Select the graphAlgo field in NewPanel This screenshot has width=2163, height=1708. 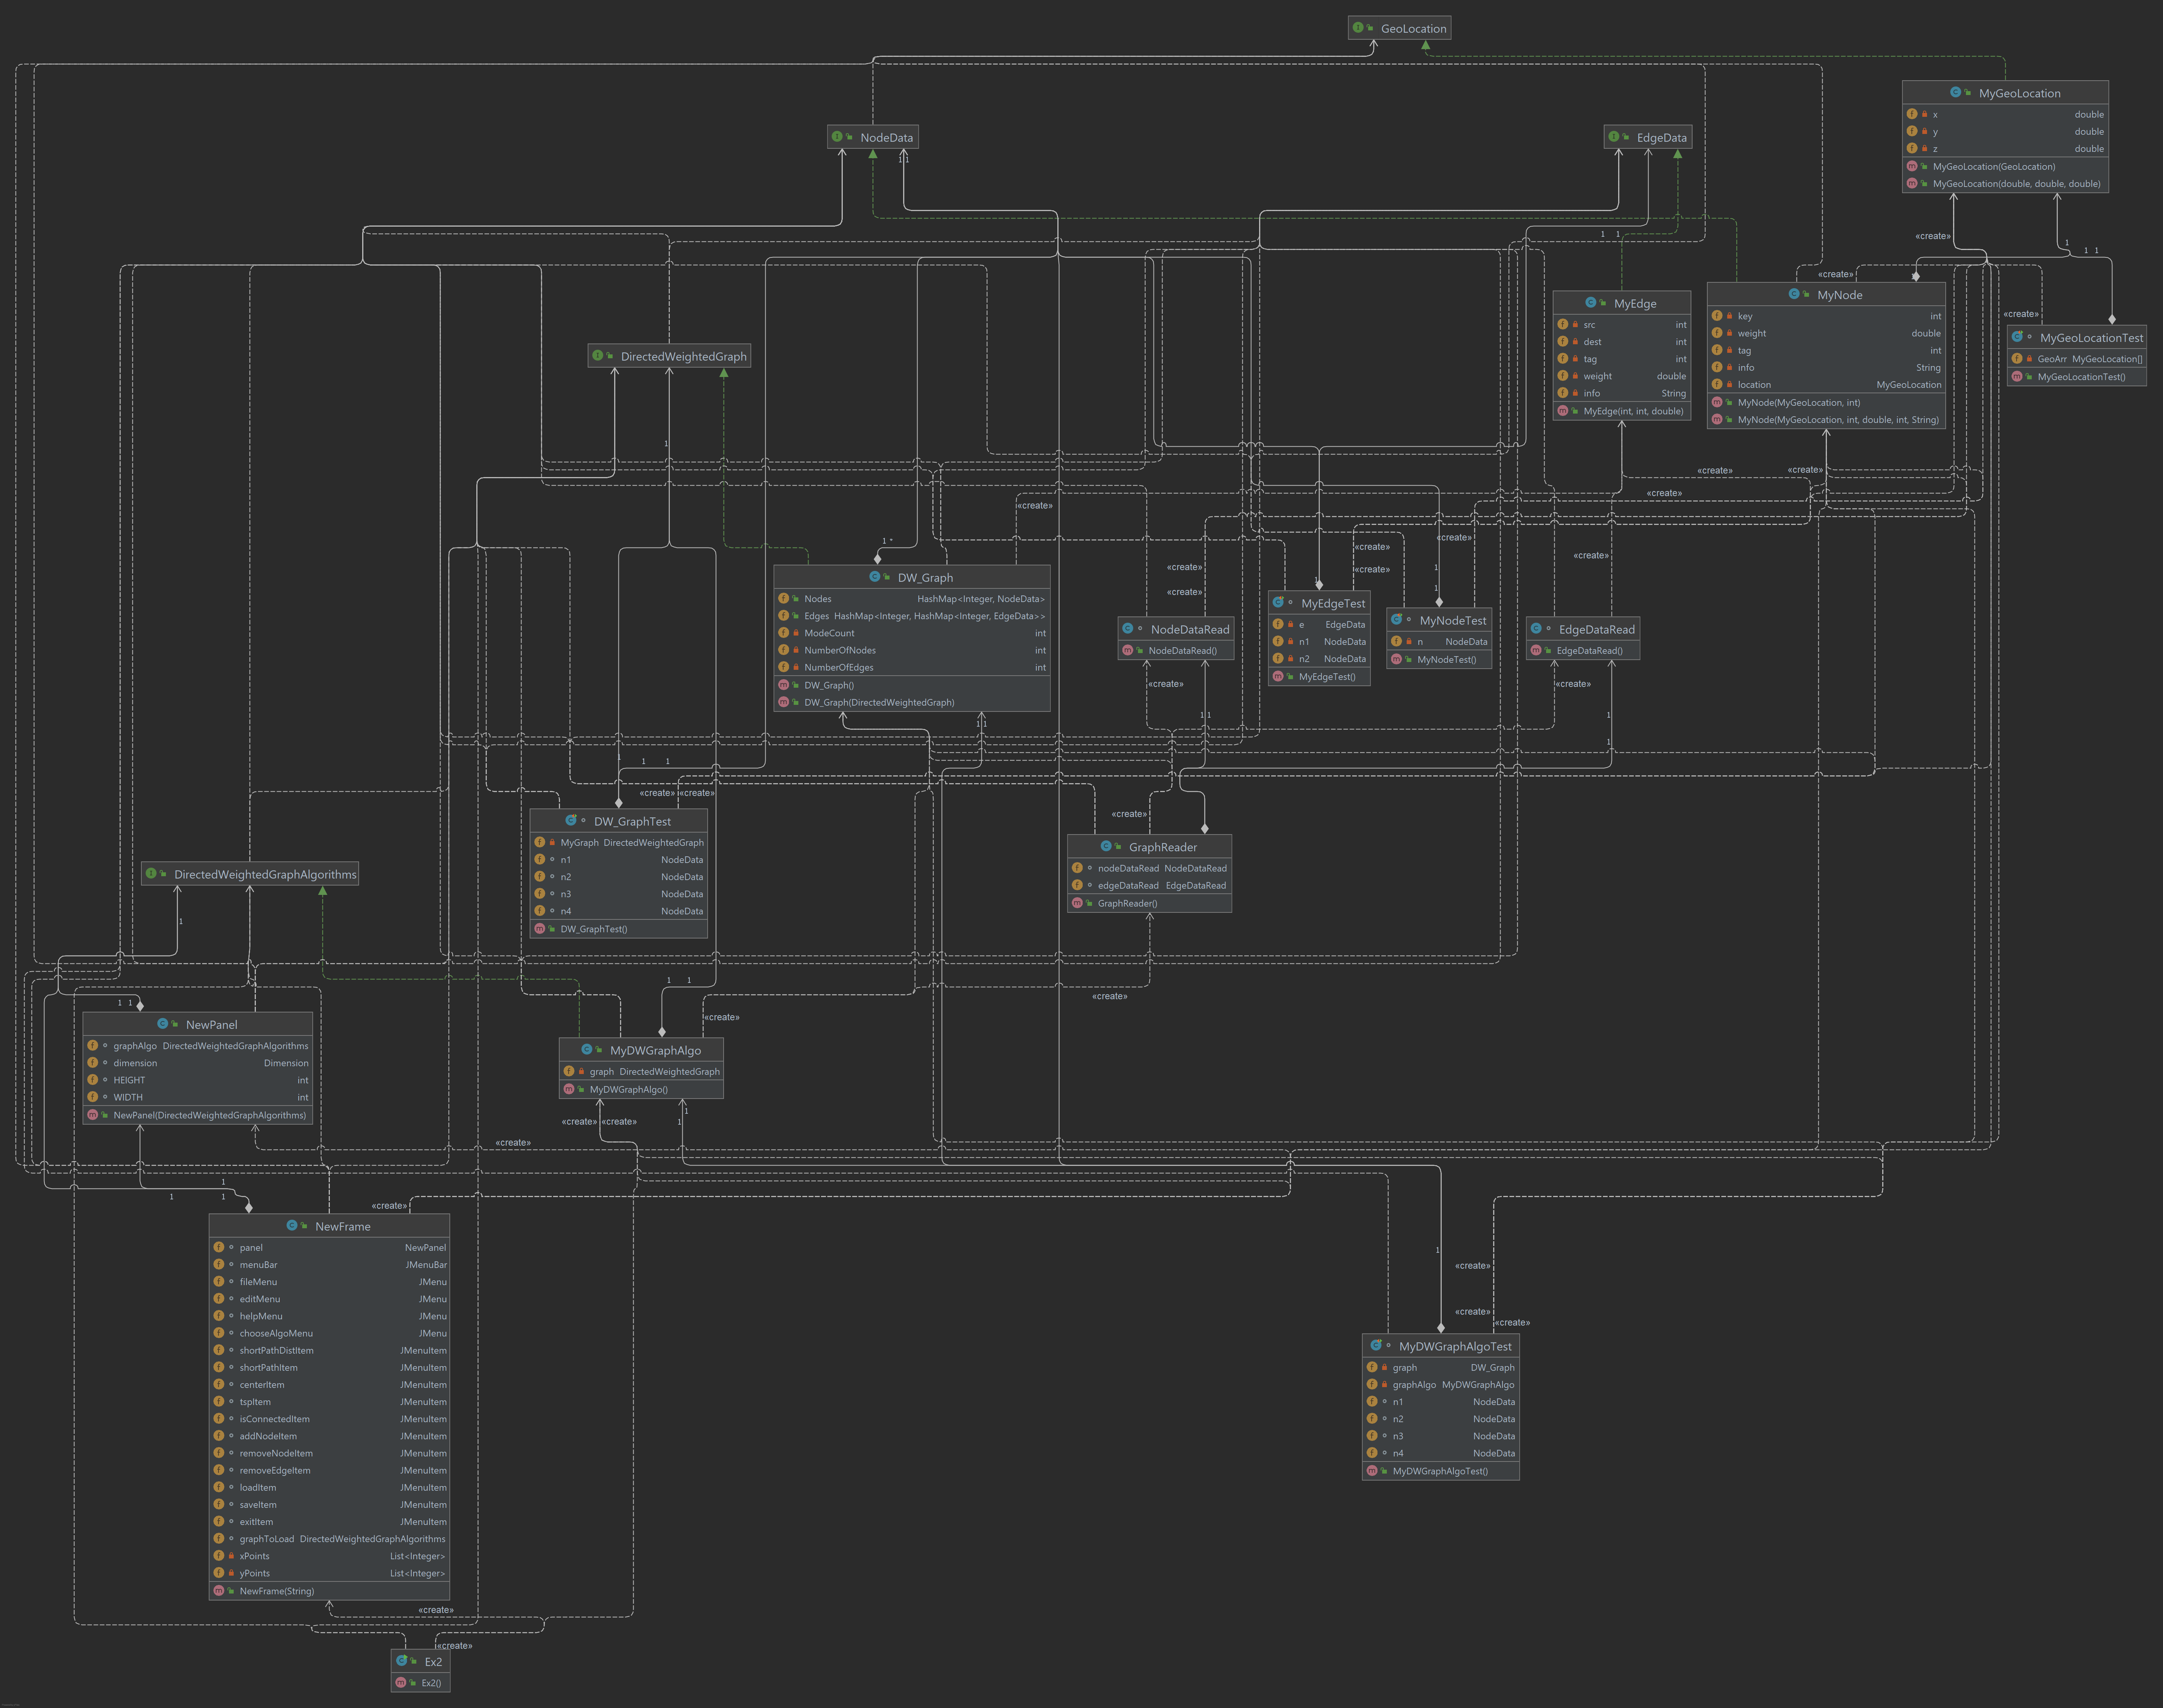pyautogui.click(x=135, y=1046)
